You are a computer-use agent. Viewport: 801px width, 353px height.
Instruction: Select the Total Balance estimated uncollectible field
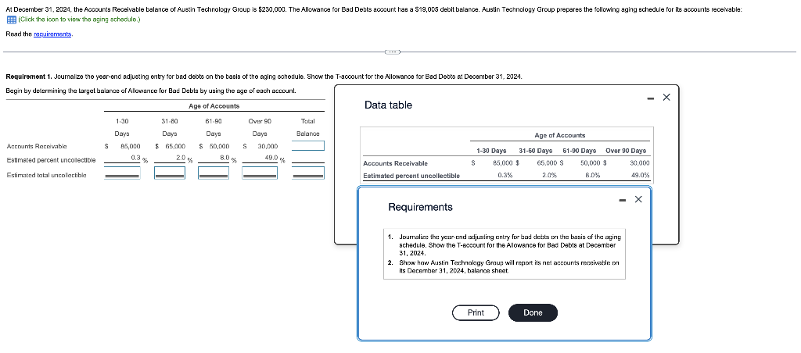click(x=308, y=173)
